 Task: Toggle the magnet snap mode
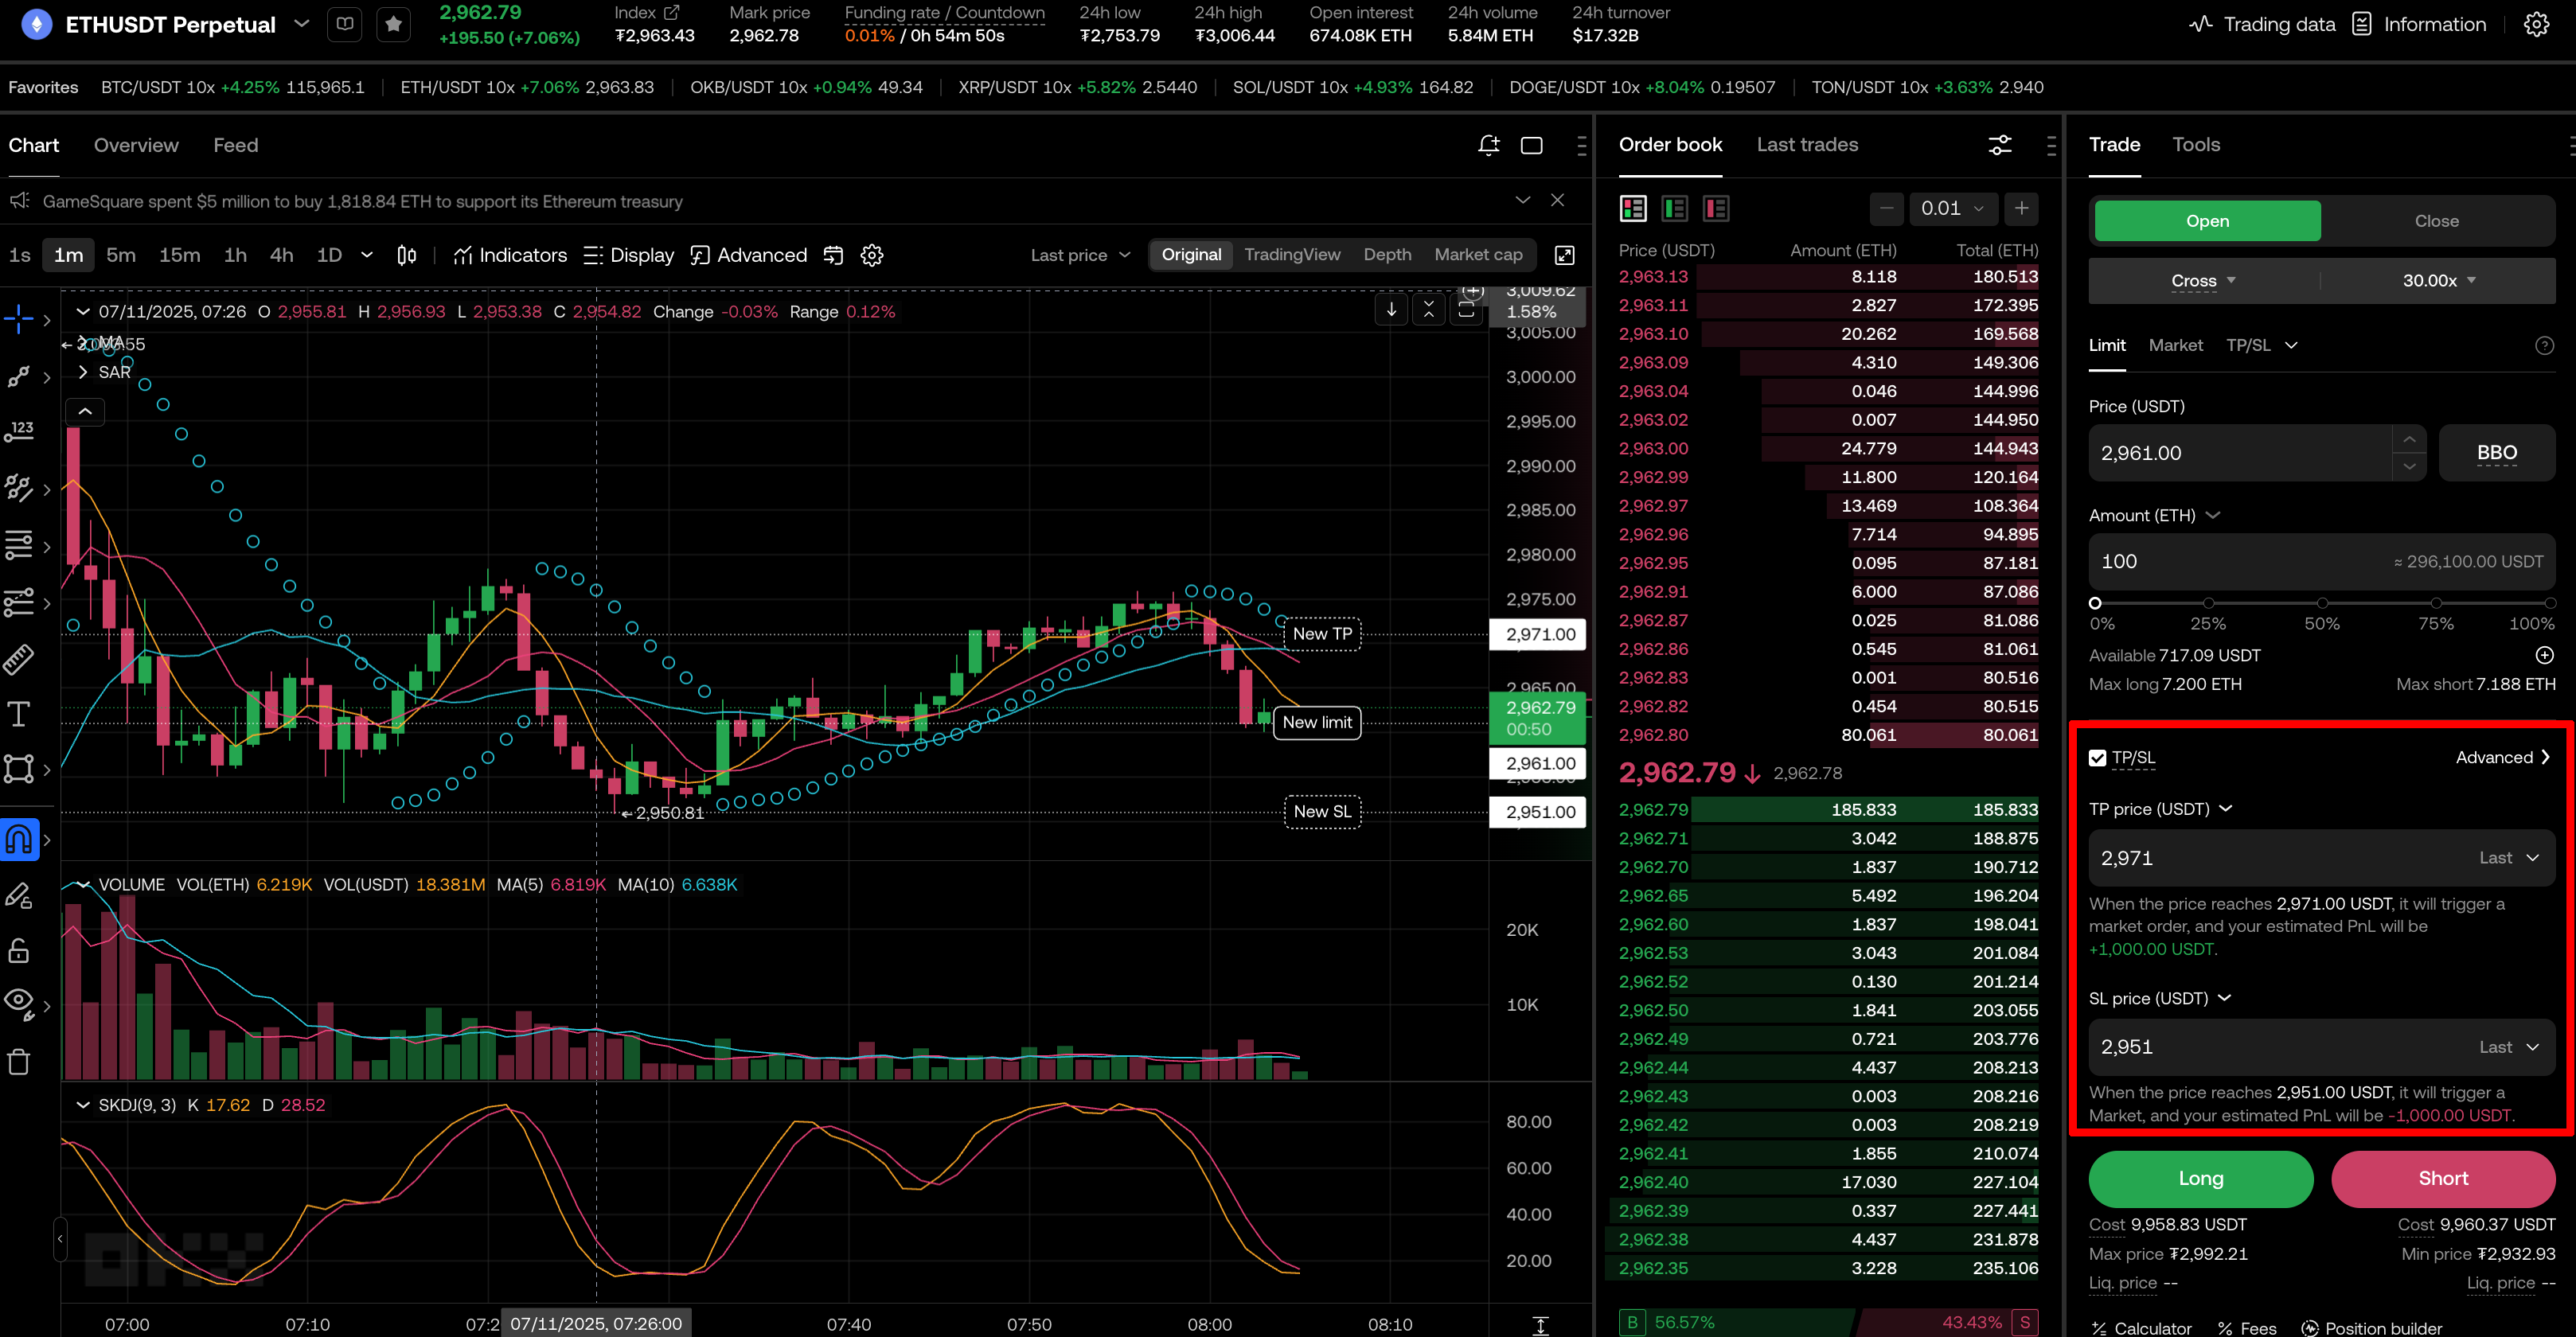[19, 839]
